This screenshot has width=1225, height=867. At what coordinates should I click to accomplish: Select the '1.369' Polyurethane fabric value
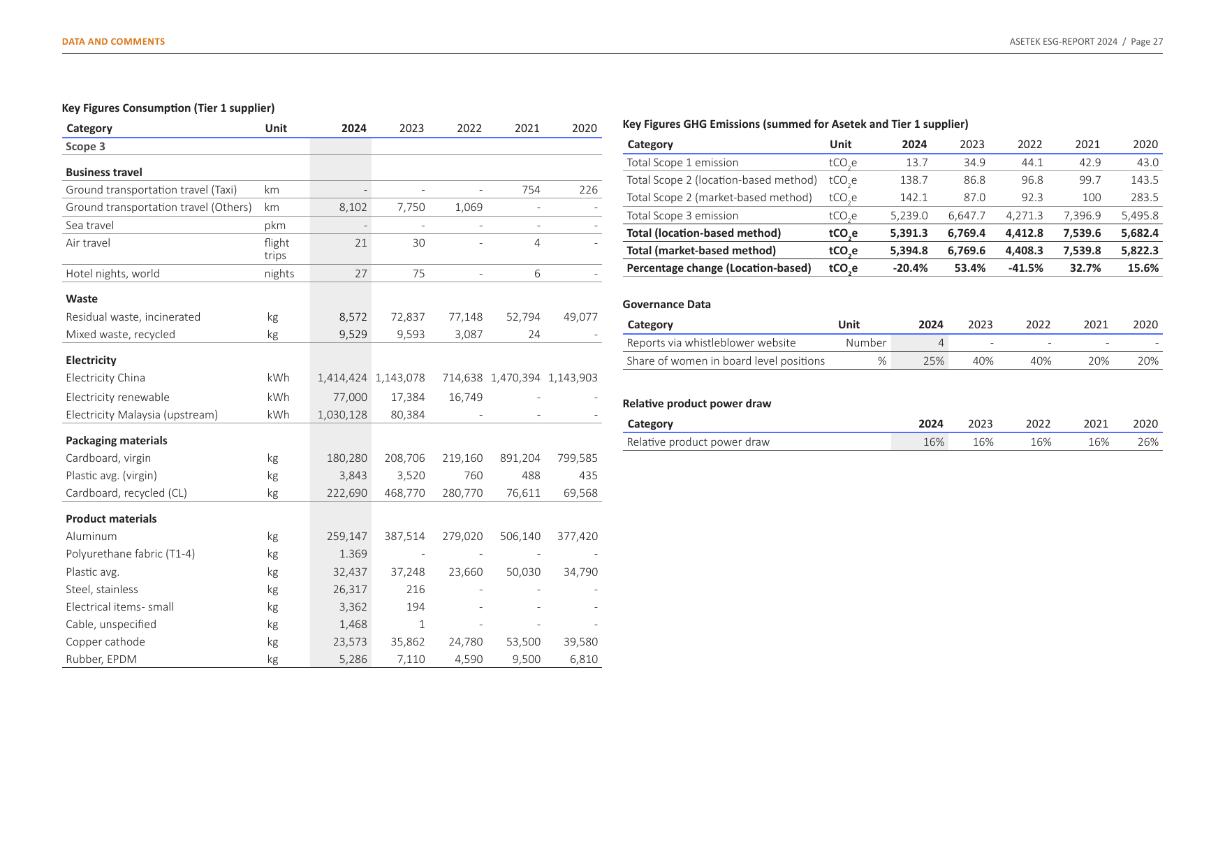coord(353,554)
